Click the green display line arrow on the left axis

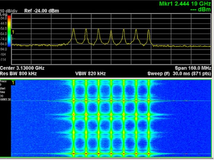(13, 39)
